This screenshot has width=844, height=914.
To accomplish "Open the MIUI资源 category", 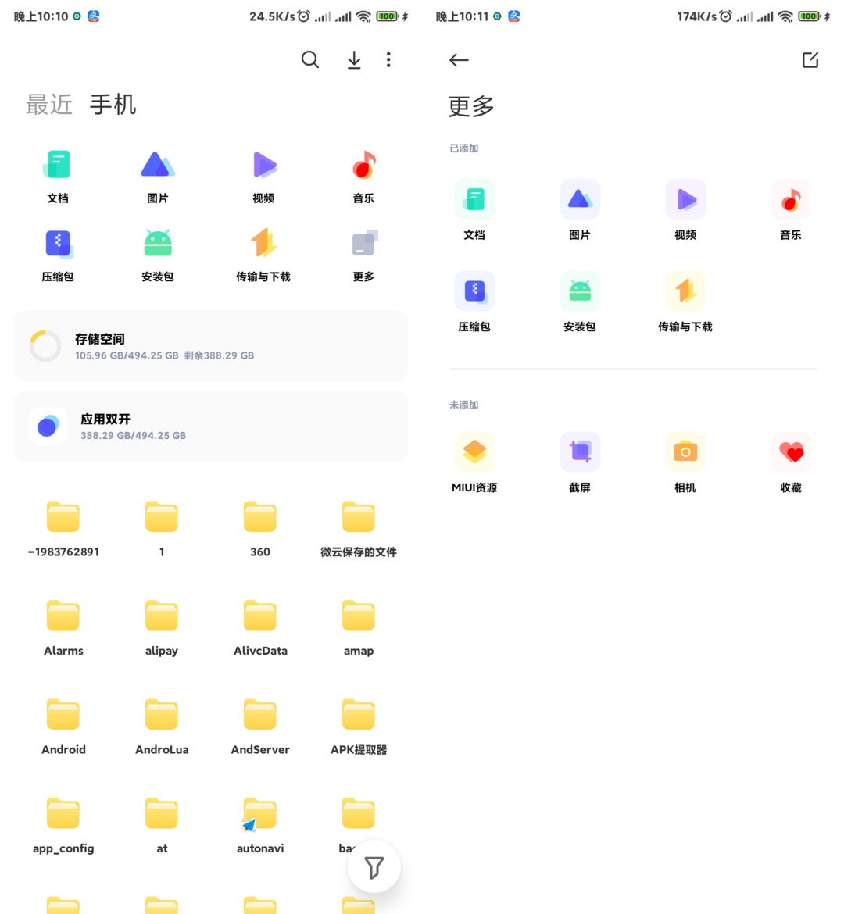I will [x=474, y=462].
